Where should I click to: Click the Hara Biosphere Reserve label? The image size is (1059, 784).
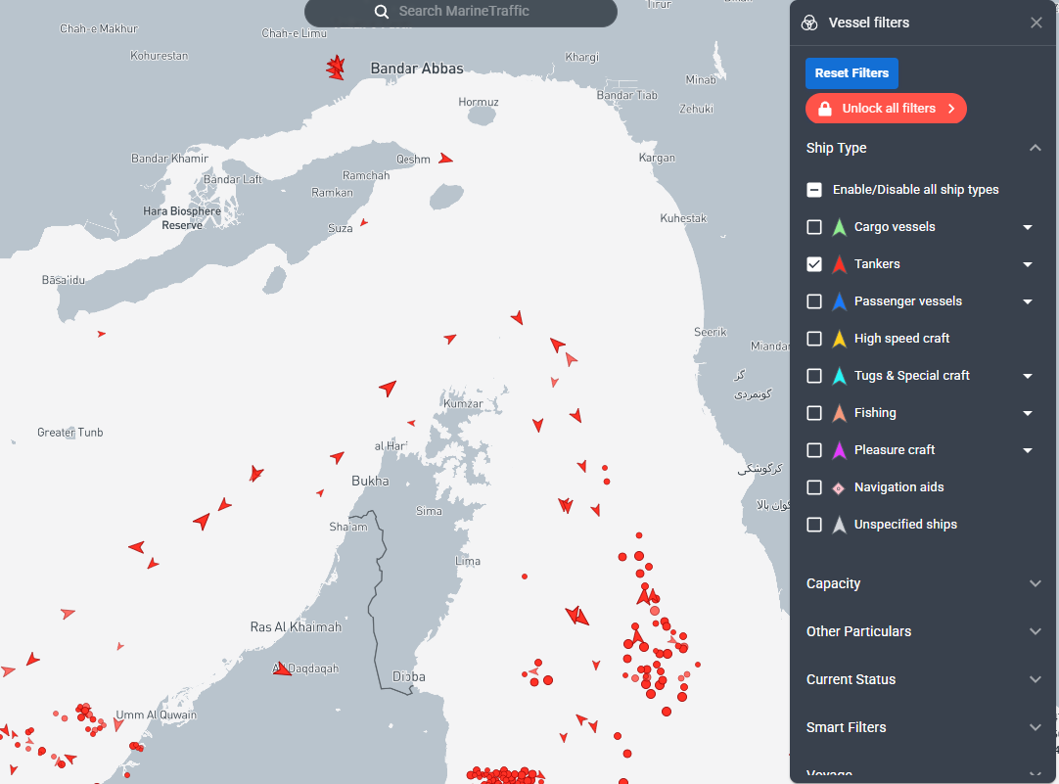(182, 218)
